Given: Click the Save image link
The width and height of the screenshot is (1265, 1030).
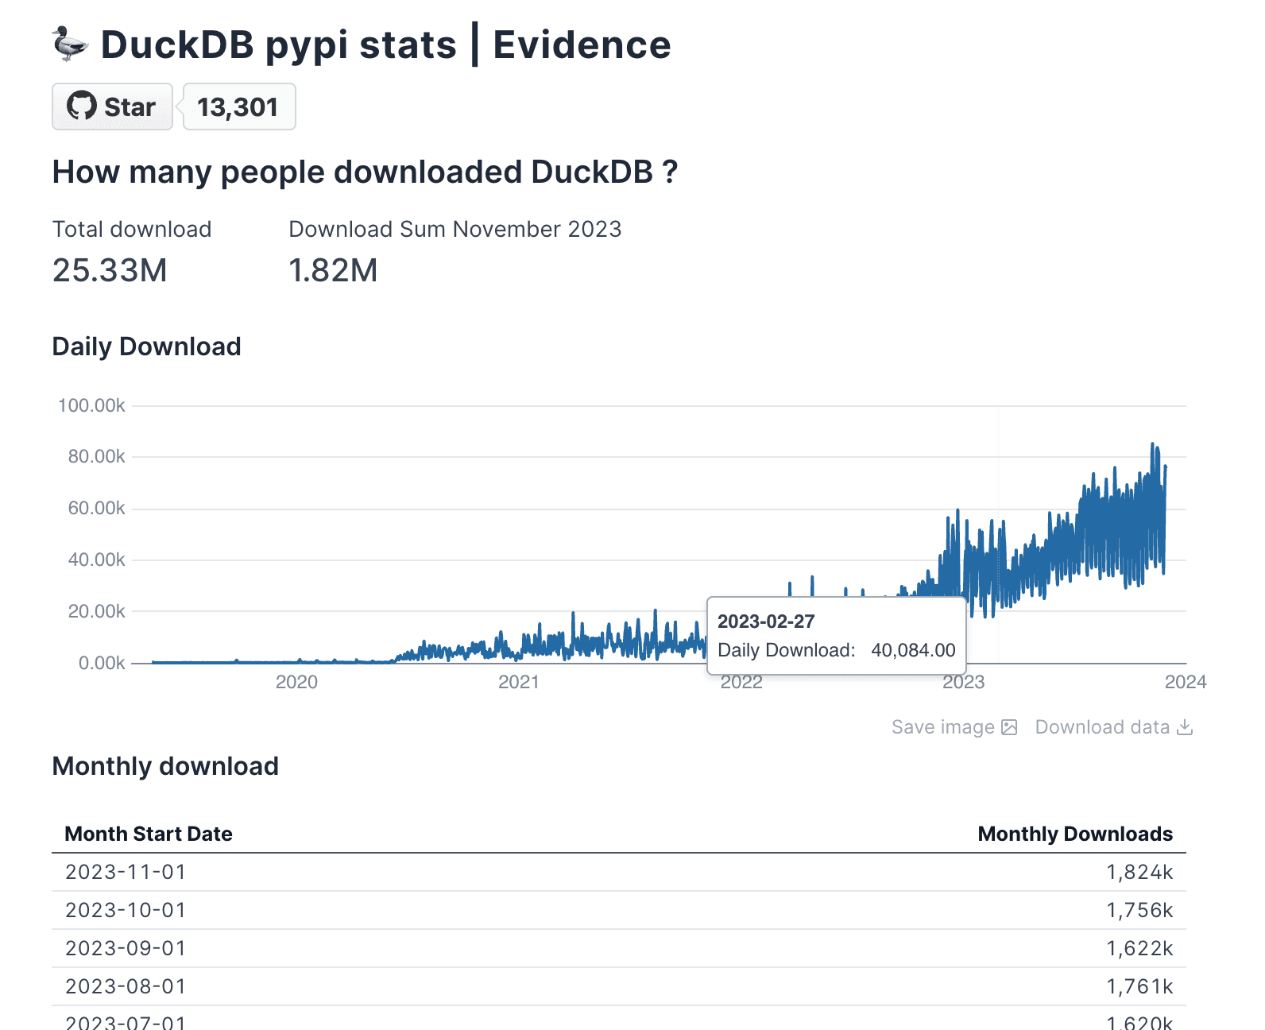Looking at the screenshot, I should pos(954,727).
